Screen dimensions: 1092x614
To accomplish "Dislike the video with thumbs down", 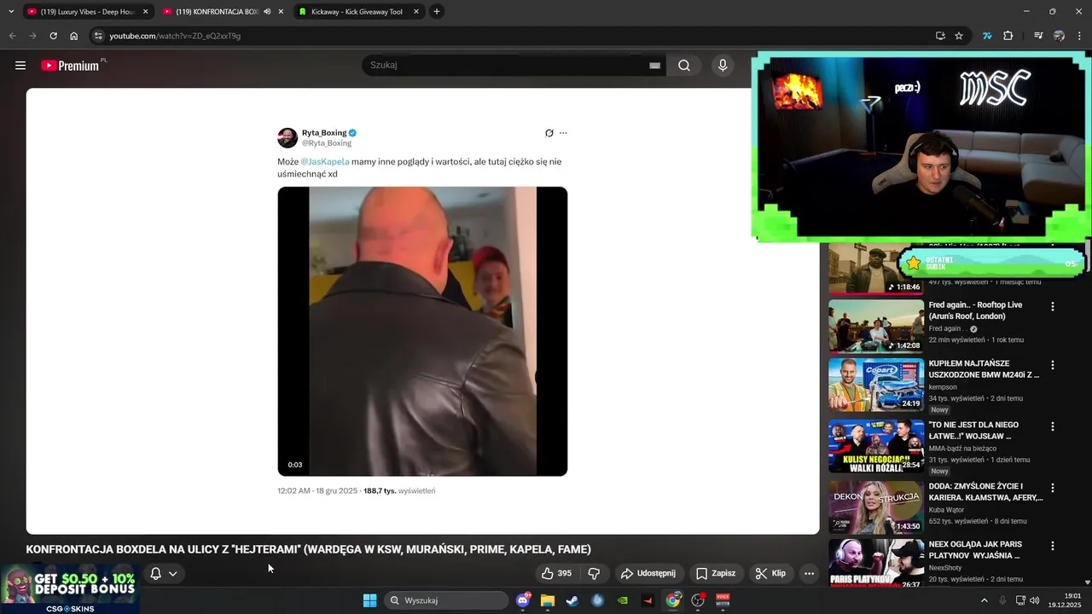I will point(595,574).
